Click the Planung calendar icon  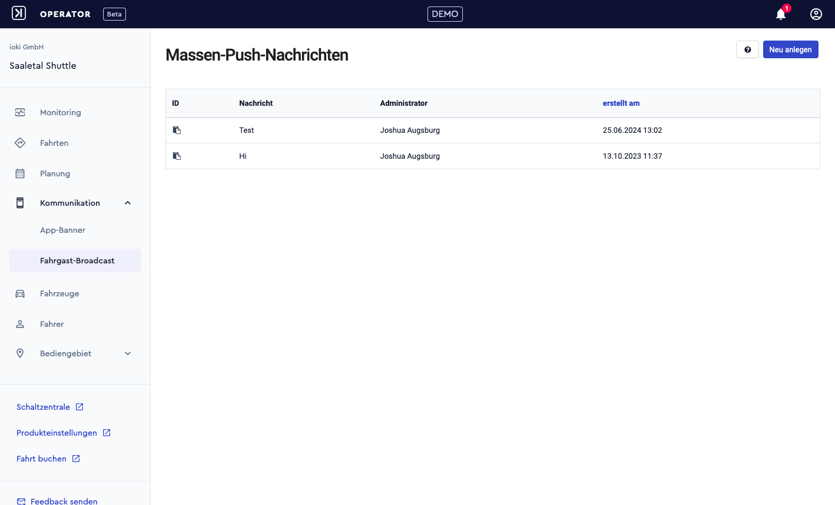pyautogui.click(x=20, y=173)
